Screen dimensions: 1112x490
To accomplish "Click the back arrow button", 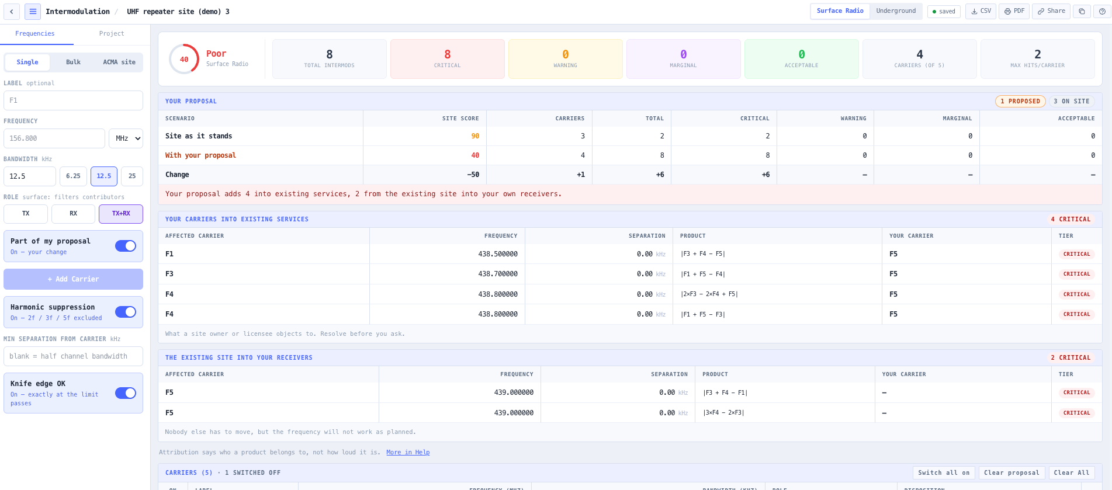I will [11, 12].
